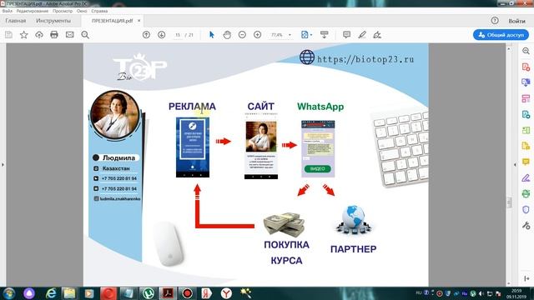Click the Save file icon
The height and width of the screenshot is (300, 534).
point(8,35)
